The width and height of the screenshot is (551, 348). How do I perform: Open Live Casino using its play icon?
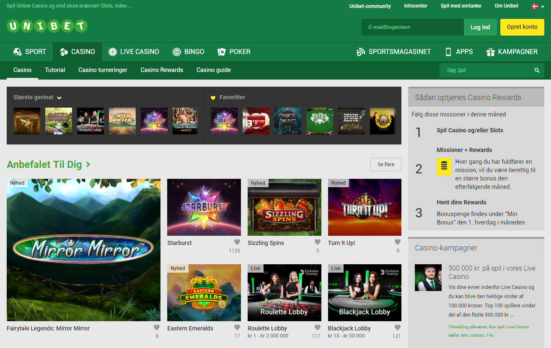(x=112, y=52)
